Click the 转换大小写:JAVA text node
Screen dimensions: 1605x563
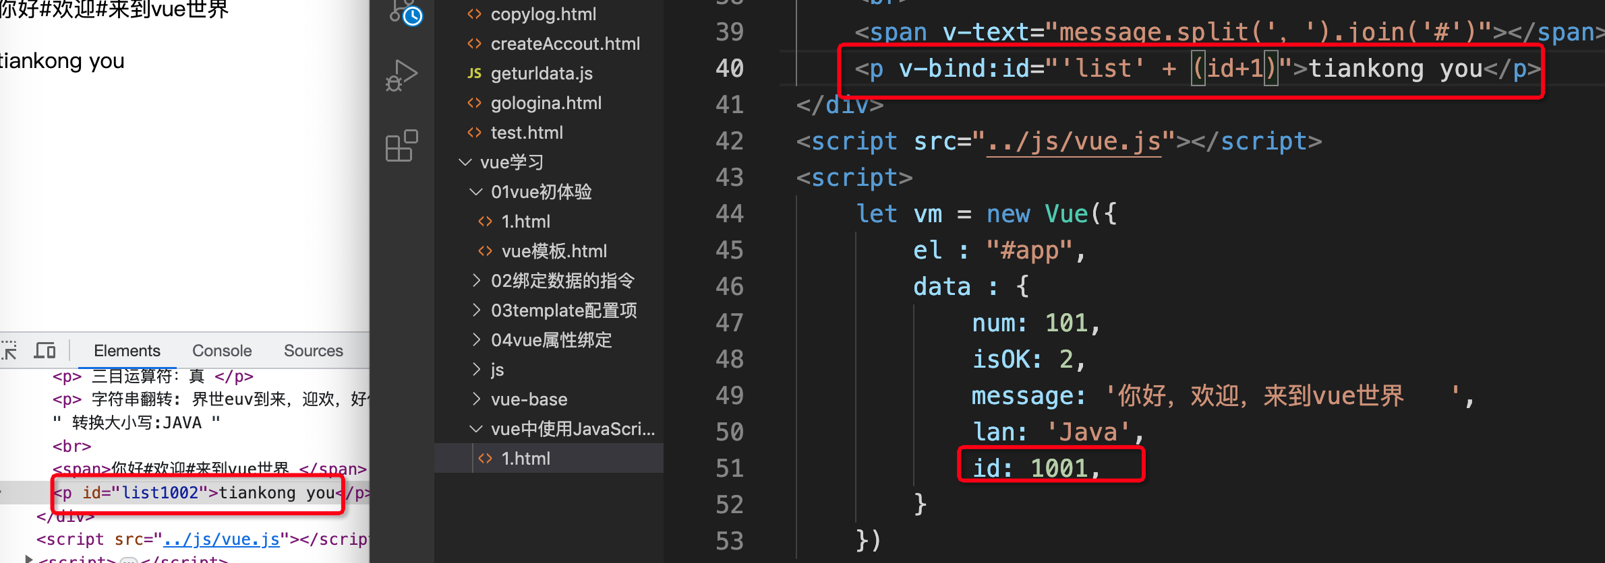point(137,423)
